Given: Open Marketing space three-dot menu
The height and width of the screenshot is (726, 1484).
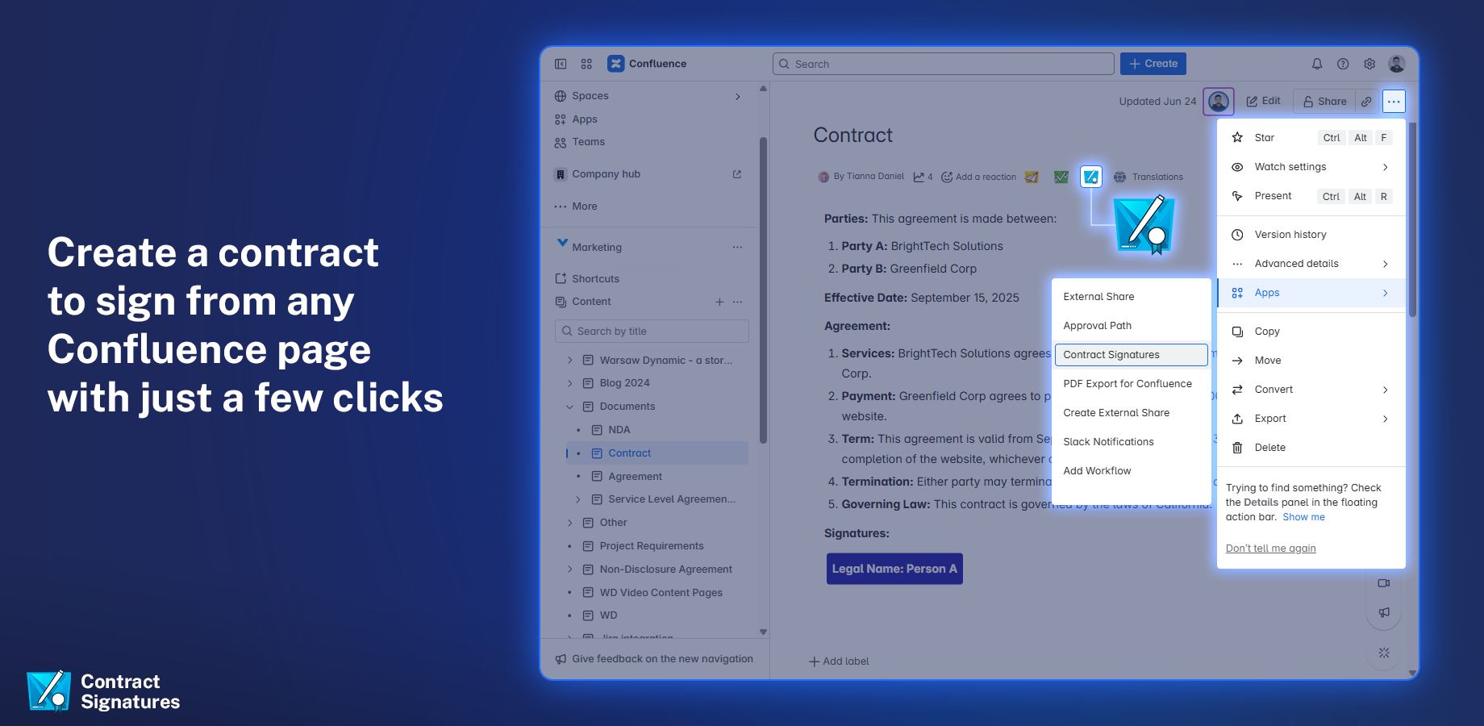Looking at the screenshot, I should pos(737,248).
